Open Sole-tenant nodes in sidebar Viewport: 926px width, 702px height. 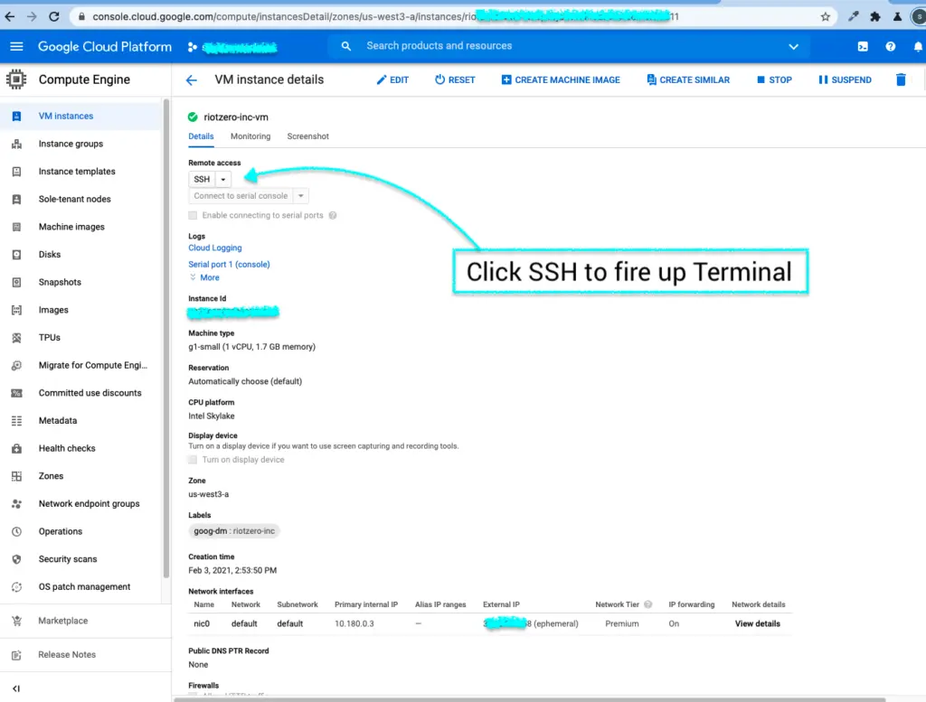(x=74, y=200)
